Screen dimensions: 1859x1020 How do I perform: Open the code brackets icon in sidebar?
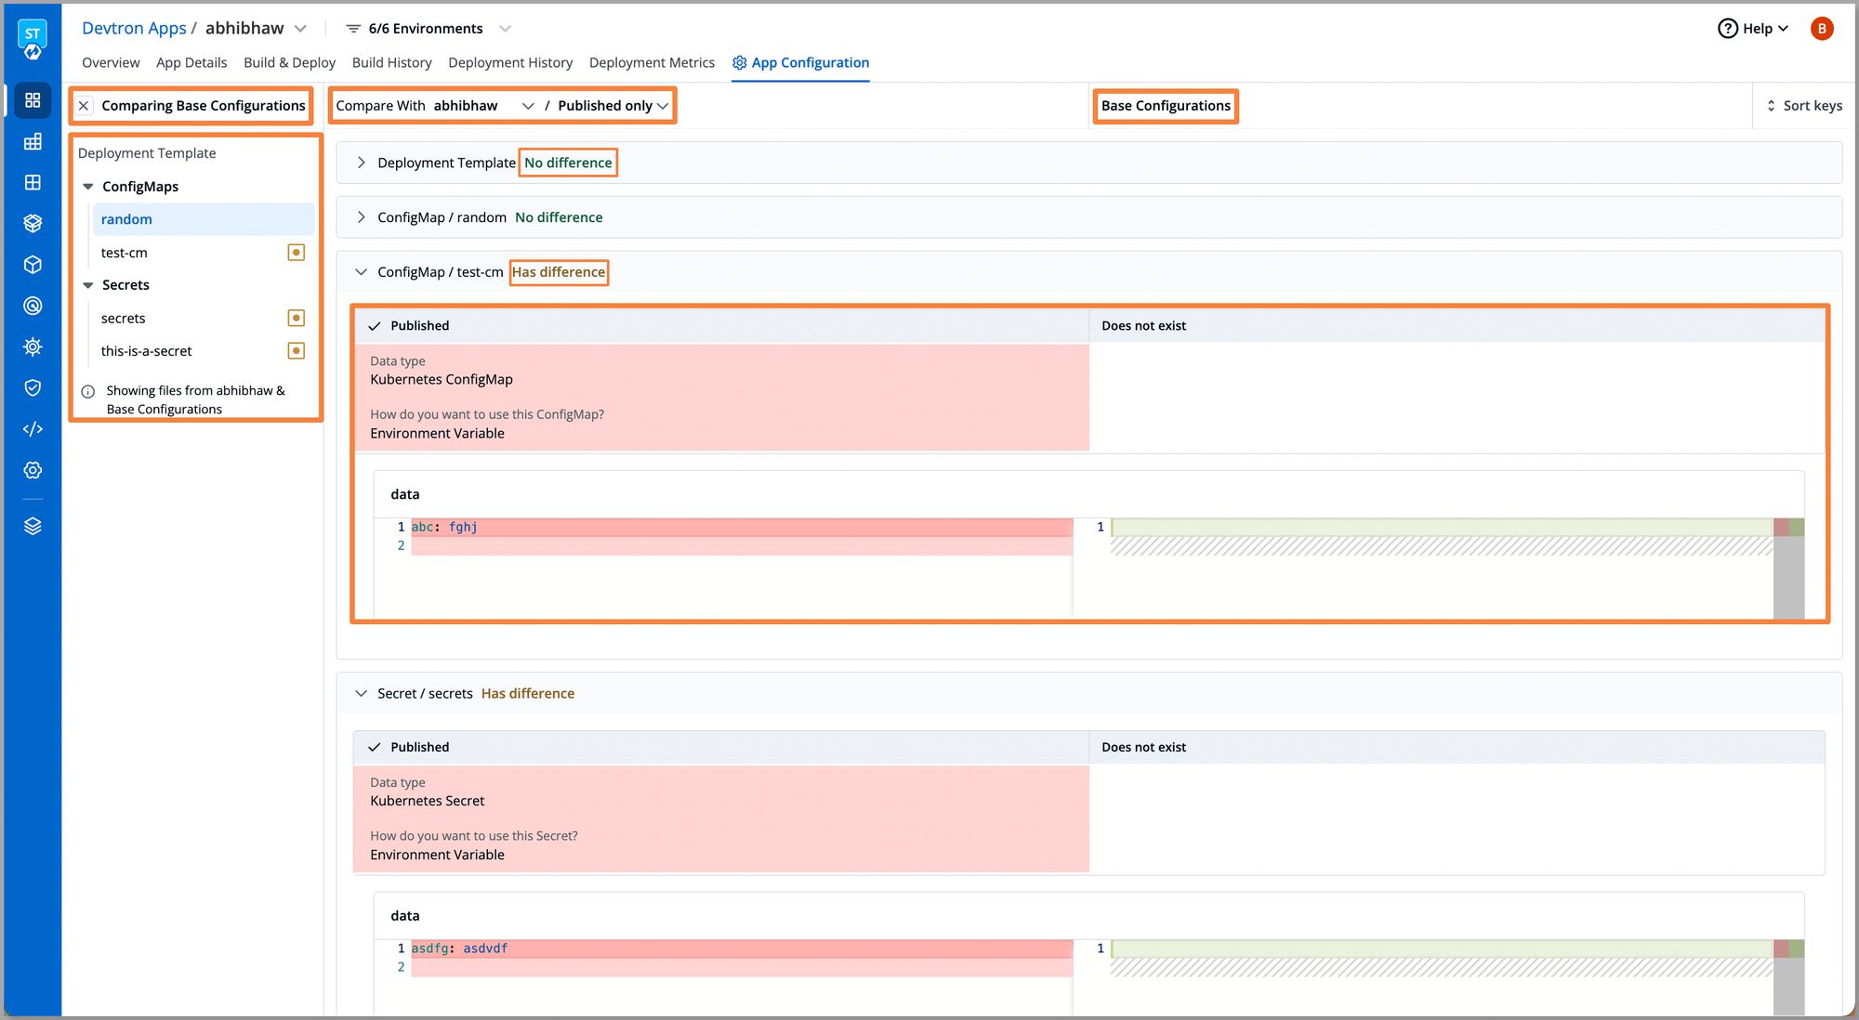pyautogui.click(x=33, y=429)
